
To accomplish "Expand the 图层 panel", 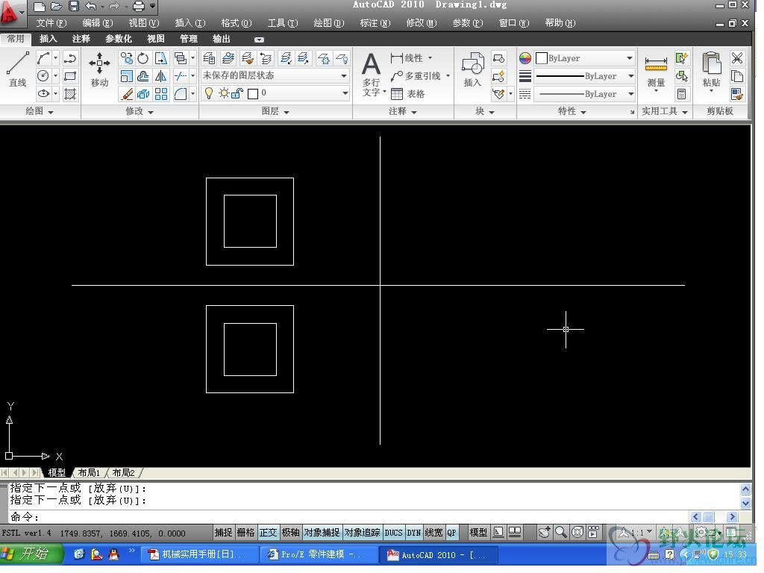I will [276, 111].
